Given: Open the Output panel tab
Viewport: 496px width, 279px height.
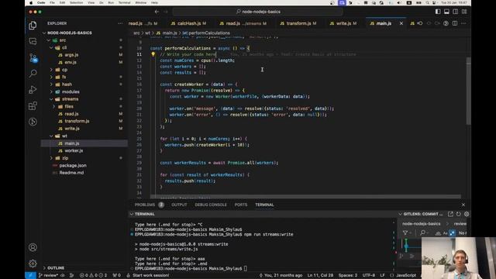Looking at the screenshot, I should click(x=179, y=205).
